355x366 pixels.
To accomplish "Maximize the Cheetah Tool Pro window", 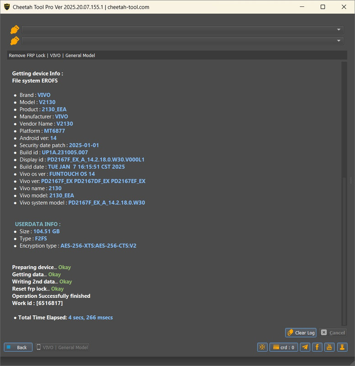I will tap(323, 7).
